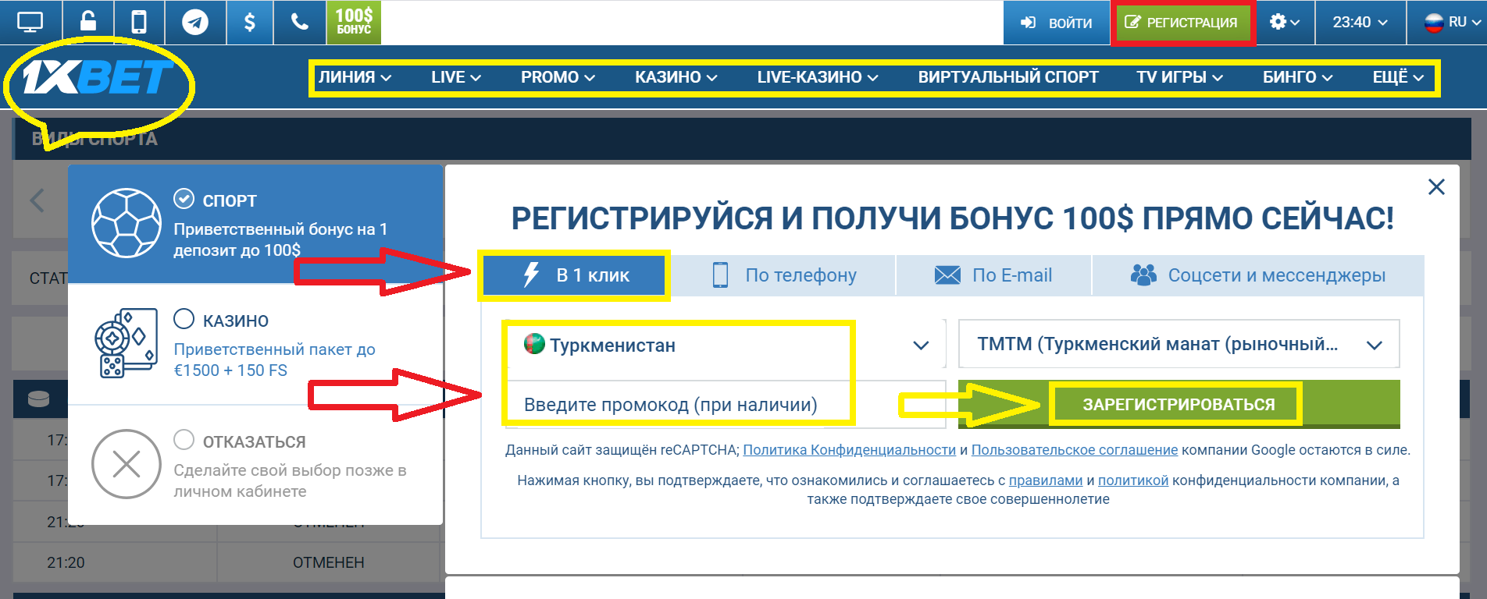Choose the Отказаться radio option
The image size is (1487, 599).
[184, 440]
